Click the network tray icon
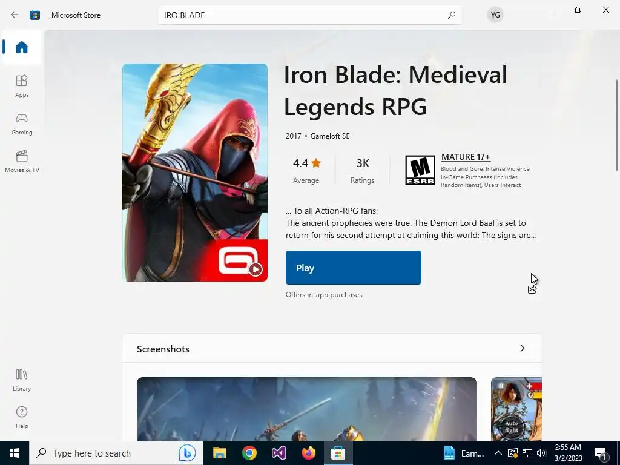This screenshot has height=465, width=620. (x=527, y=453)
